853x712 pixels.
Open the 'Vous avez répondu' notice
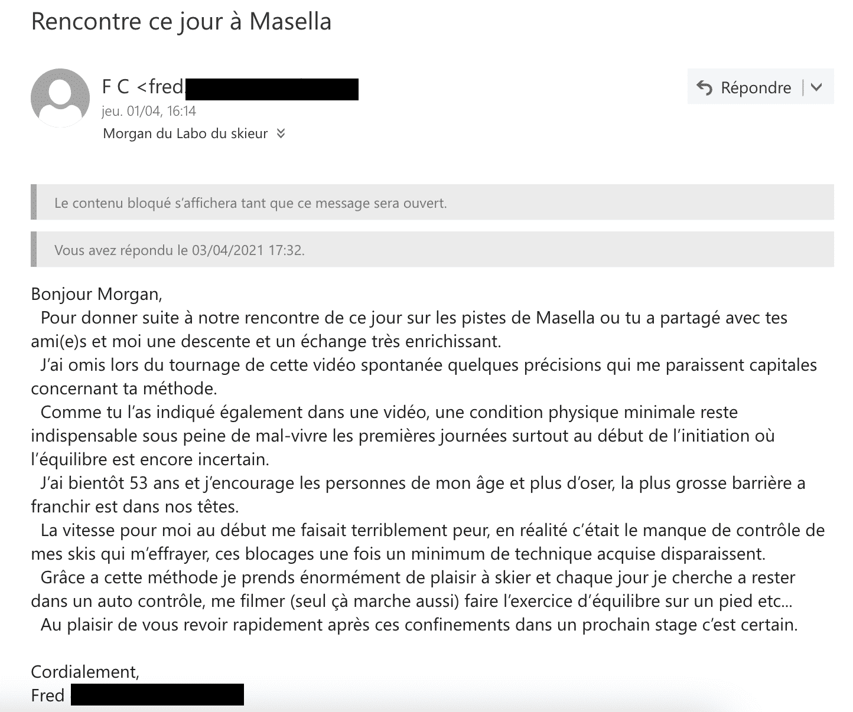(432, 250)
